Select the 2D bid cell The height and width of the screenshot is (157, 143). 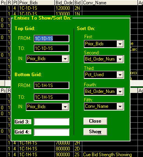point(78,149)
